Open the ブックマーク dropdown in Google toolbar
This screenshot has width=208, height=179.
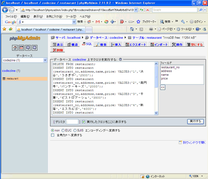coord(149,22)
